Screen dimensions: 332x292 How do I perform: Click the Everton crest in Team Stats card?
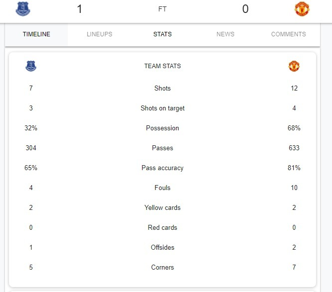(x=31, y=66)
